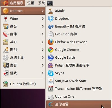The image size is (112, 108).
Task: Click the 影音 film and music icon
Action: pos(6,65)
